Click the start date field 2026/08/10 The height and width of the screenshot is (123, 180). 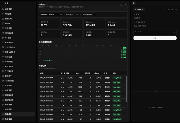(x=71, y=15)
